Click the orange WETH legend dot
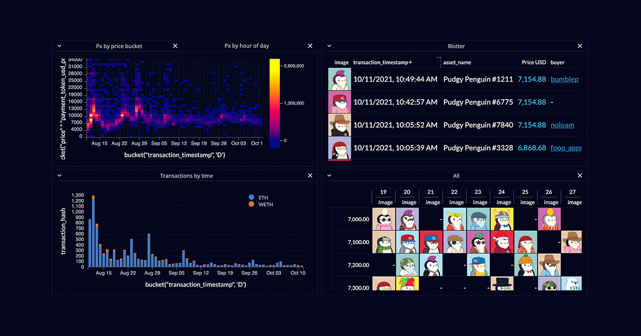This screenshot has height=336, width=641. click(252, 204)
